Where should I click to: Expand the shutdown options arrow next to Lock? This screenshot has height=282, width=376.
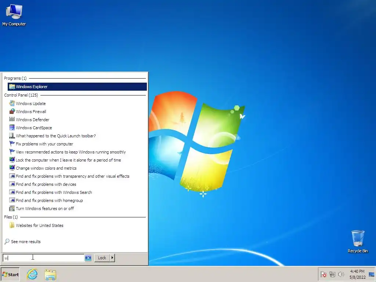pos(112,258)
